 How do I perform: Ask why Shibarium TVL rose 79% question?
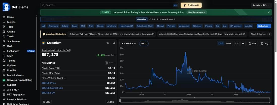coord(112,34)
